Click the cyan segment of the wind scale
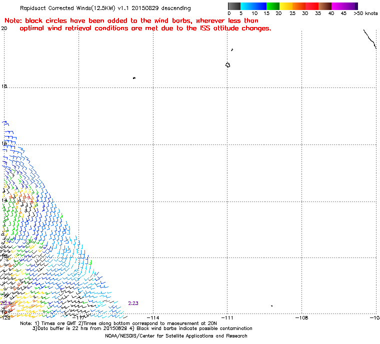Screen dimensions: 380x344 click(x=247, y=6)
